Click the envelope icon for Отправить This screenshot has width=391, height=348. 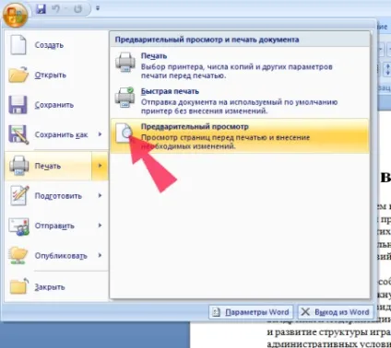tap(18, 226)
